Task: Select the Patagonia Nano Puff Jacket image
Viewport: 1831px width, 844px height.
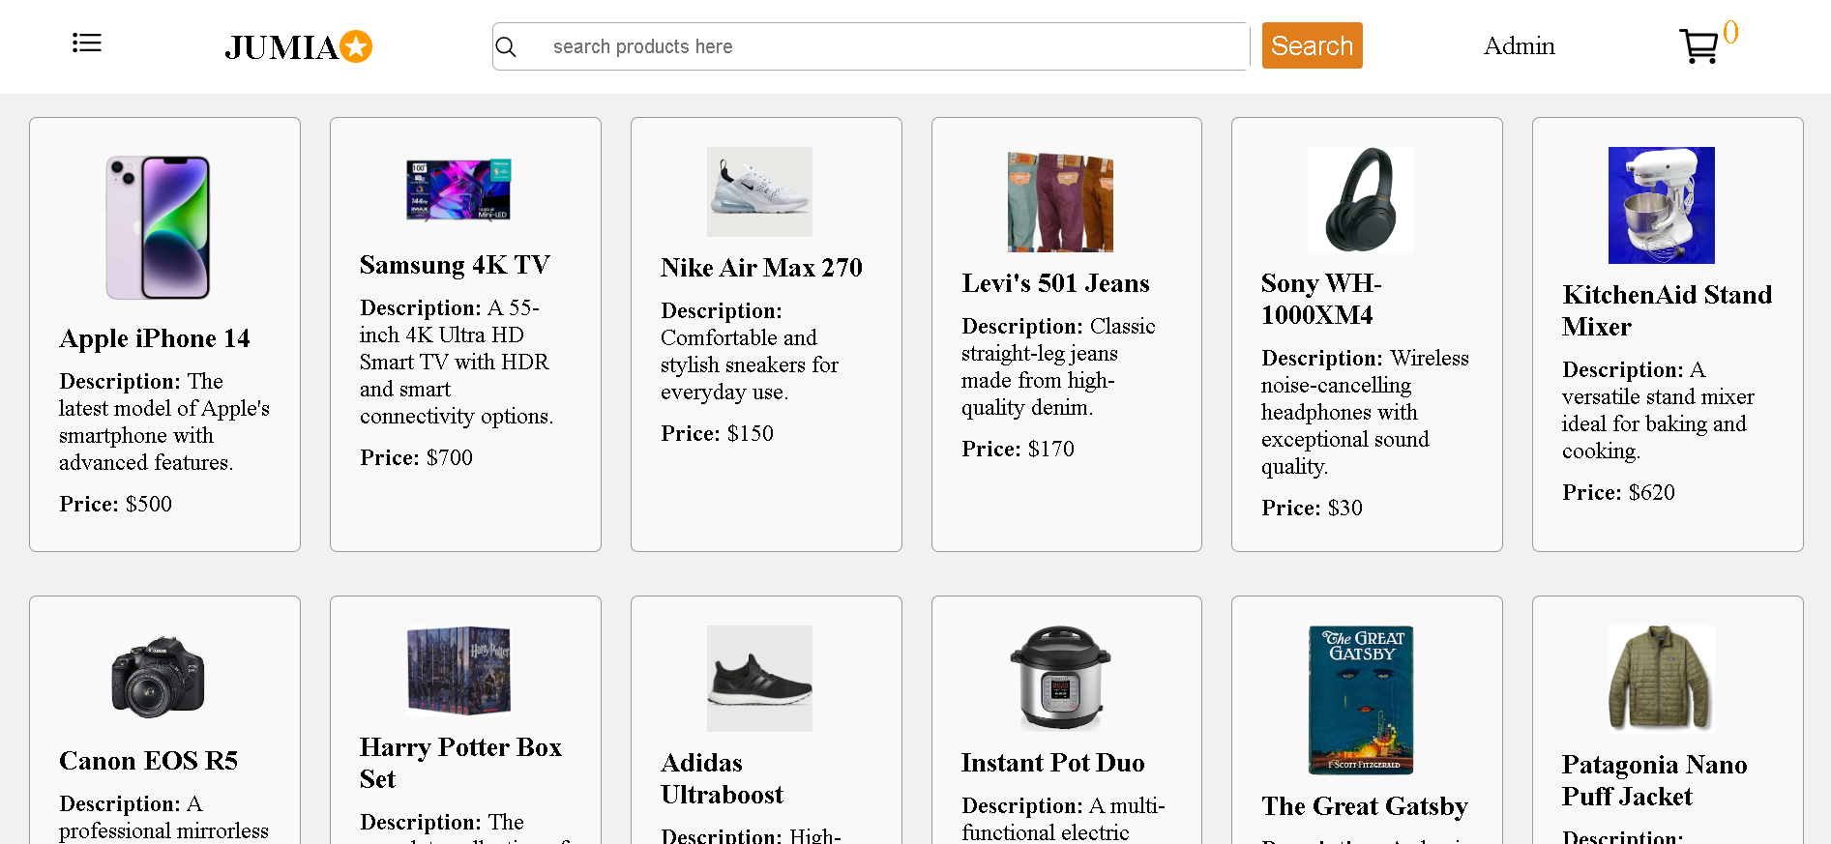Action: click(1661, 679)
